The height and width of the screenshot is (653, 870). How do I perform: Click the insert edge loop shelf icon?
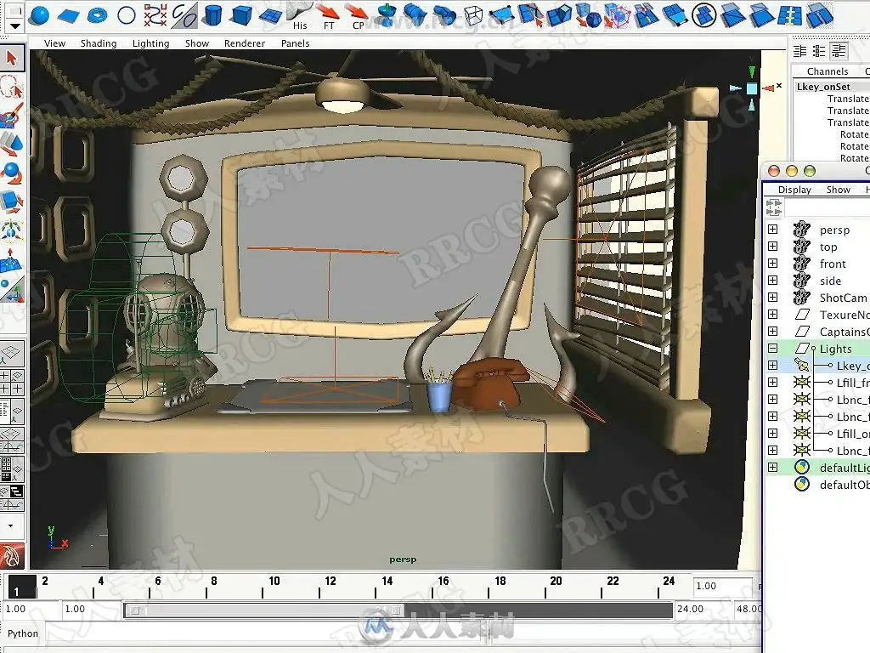click(x=790, y=15)
